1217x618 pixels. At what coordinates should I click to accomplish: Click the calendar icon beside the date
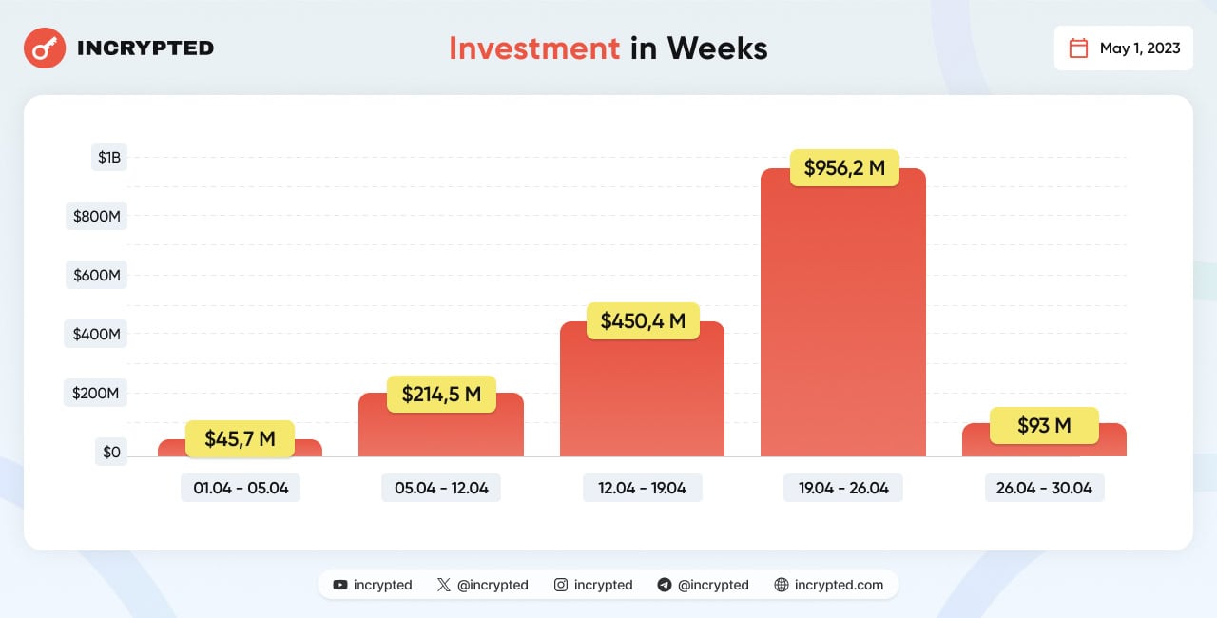pyautogui.click(x=1078, y=48)
